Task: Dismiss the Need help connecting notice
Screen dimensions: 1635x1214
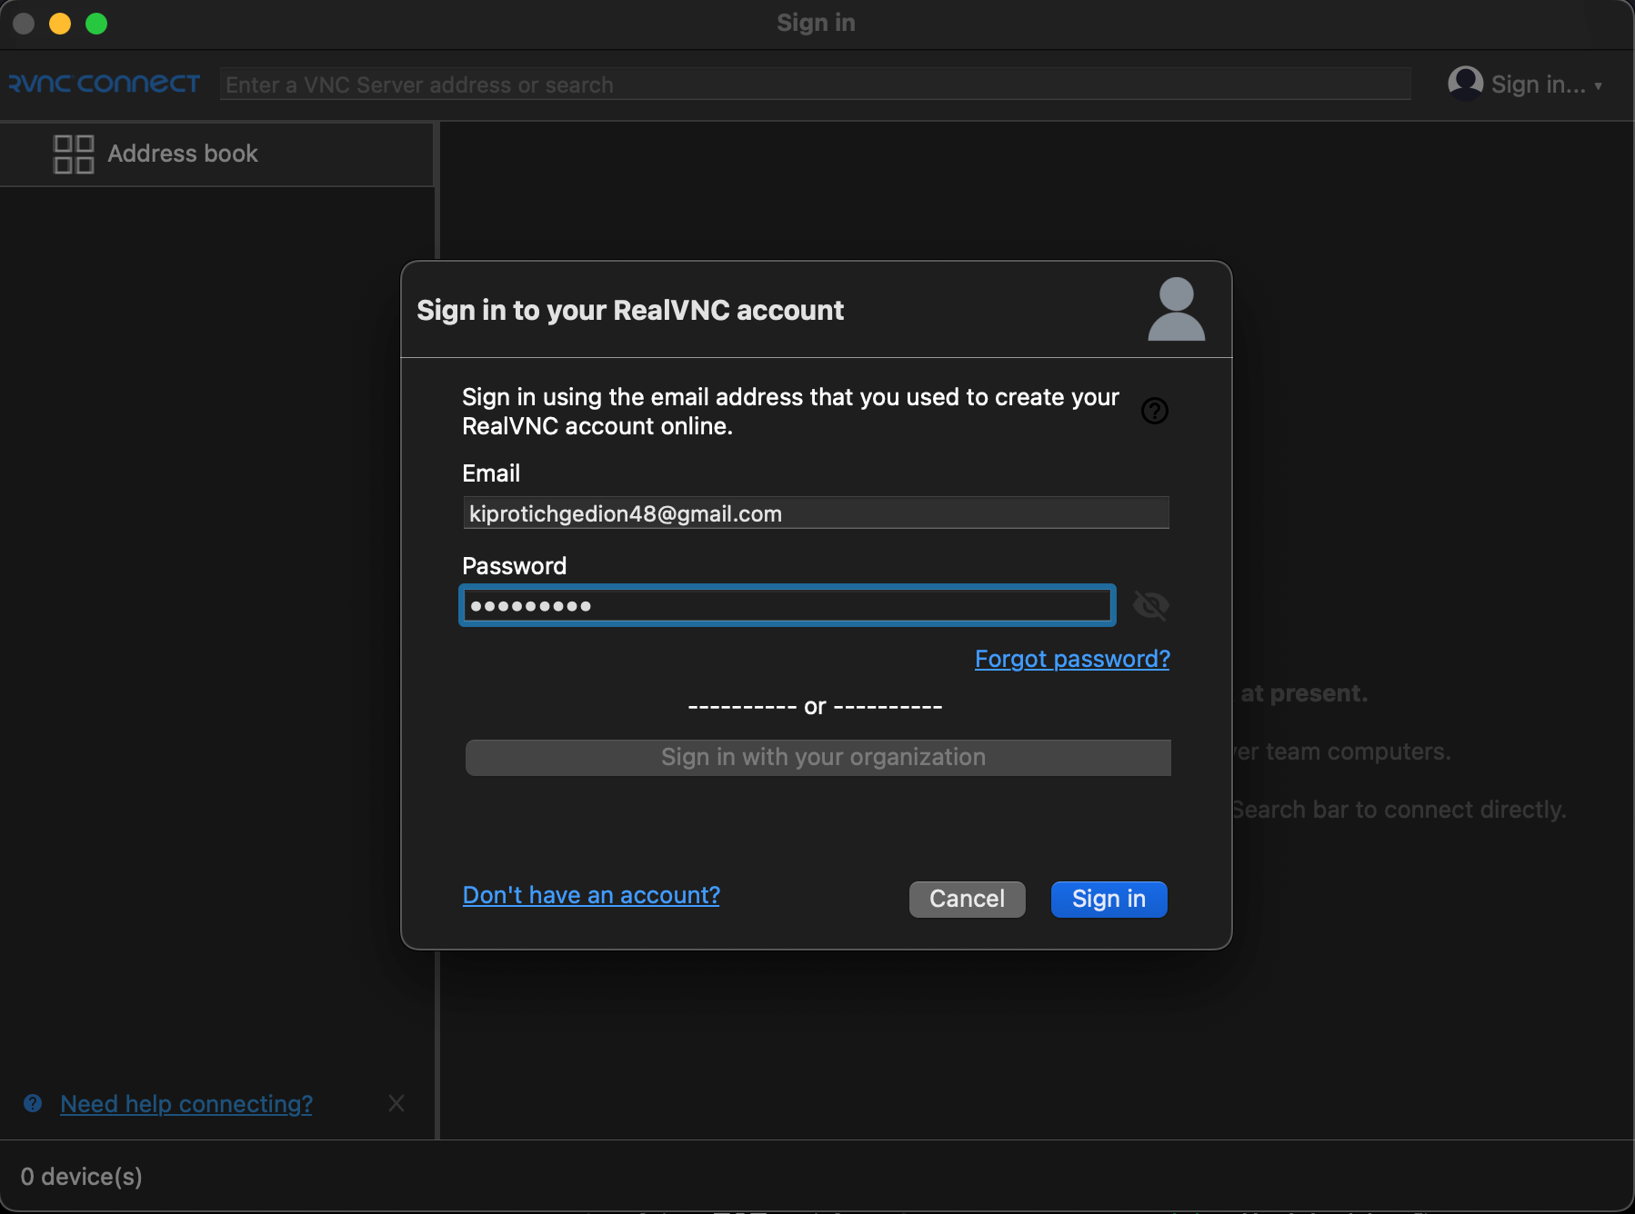Action: [396, 1103]
